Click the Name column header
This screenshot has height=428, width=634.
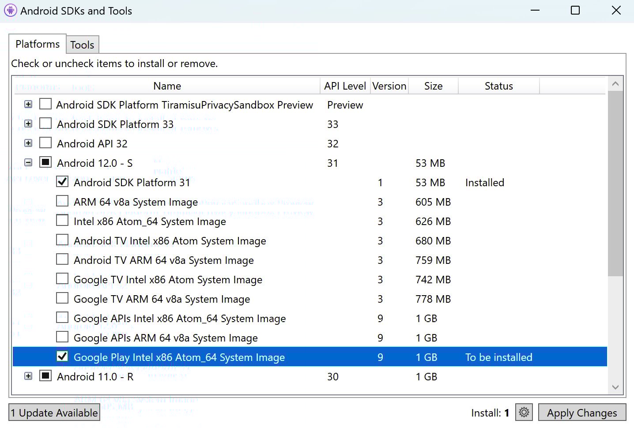[167, 86]
